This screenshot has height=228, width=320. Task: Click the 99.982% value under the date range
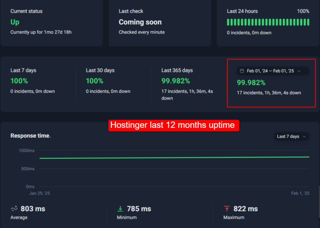(x=251, y=83)
